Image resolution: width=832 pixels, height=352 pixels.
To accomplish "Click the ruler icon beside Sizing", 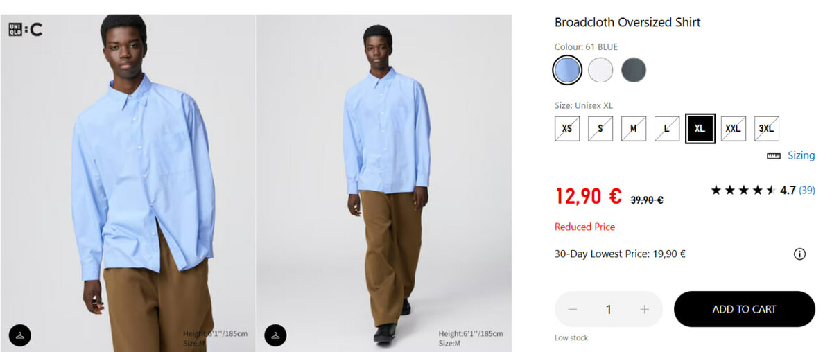I will (x=774, y=156).
